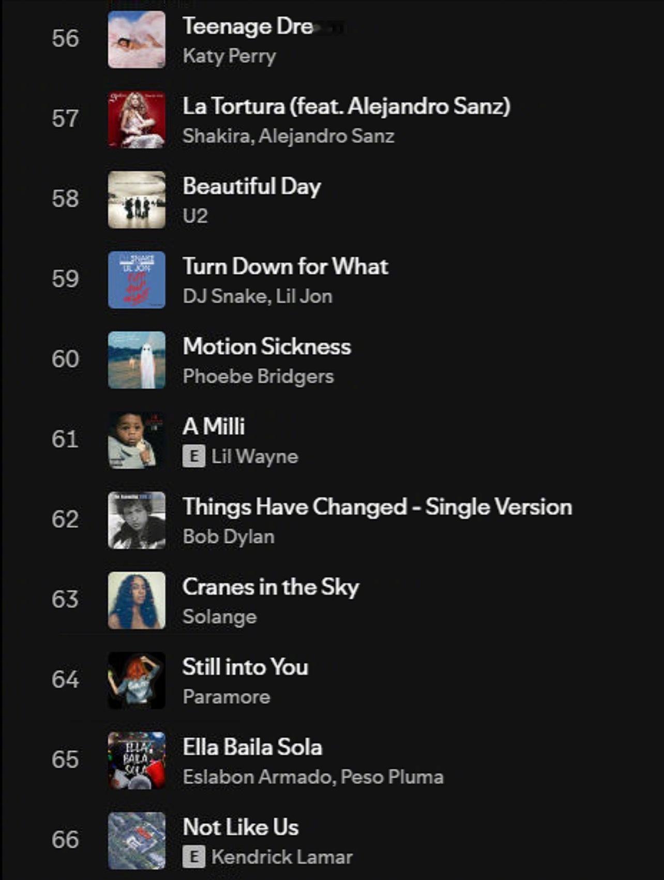
Task: Open the Katy Perry artist link
Action: [229, 56]
